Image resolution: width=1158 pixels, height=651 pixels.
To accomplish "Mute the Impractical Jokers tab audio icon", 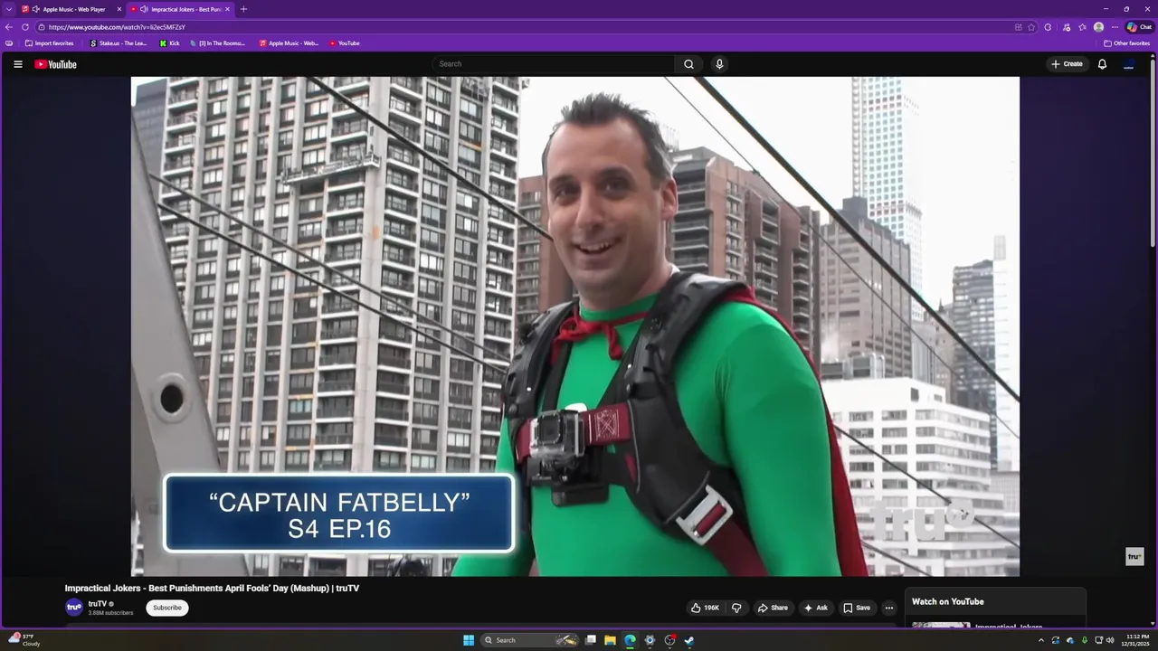I will (x=144, y=9).
